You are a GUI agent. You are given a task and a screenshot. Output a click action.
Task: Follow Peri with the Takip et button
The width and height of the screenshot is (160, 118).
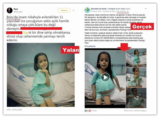click(64, 10)
